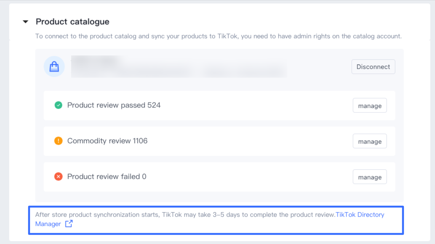
Task: Manage products that failed review
Action: click(369, 177)
